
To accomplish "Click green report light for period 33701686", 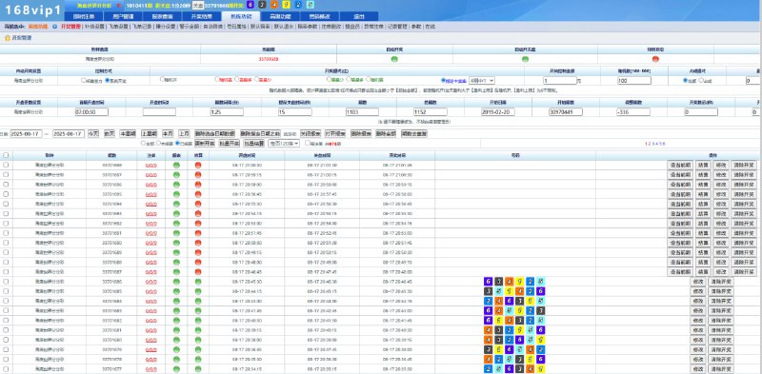I will pyautogui.click(x=176, y=185).
